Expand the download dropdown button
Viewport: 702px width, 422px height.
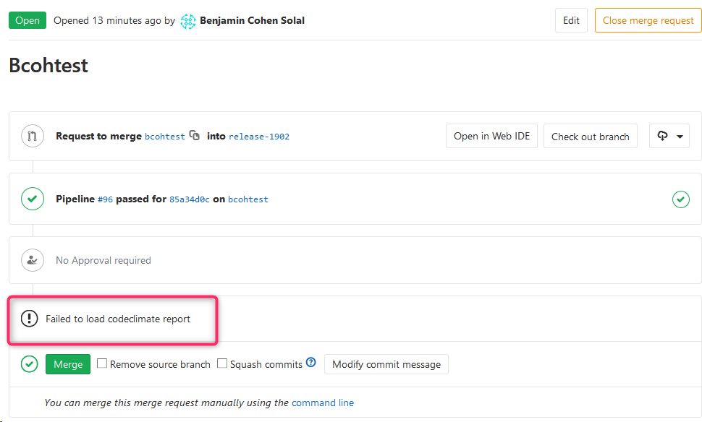669,136
